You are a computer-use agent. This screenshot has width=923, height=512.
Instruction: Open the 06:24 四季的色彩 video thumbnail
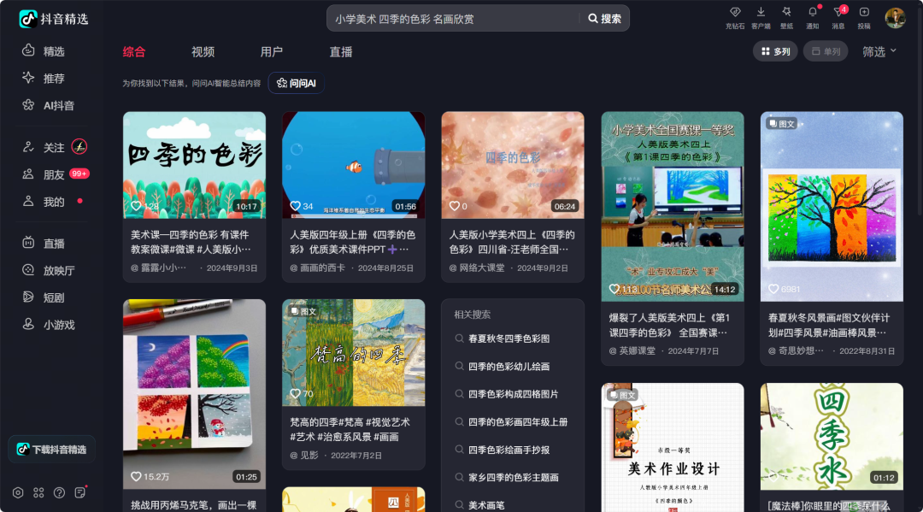[513, 165]
